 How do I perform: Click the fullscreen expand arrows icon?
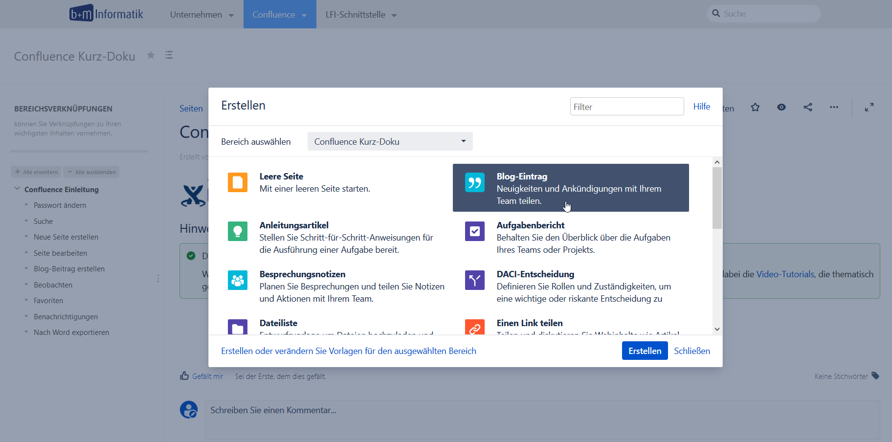pyautogui.click(x=869, y=107)
